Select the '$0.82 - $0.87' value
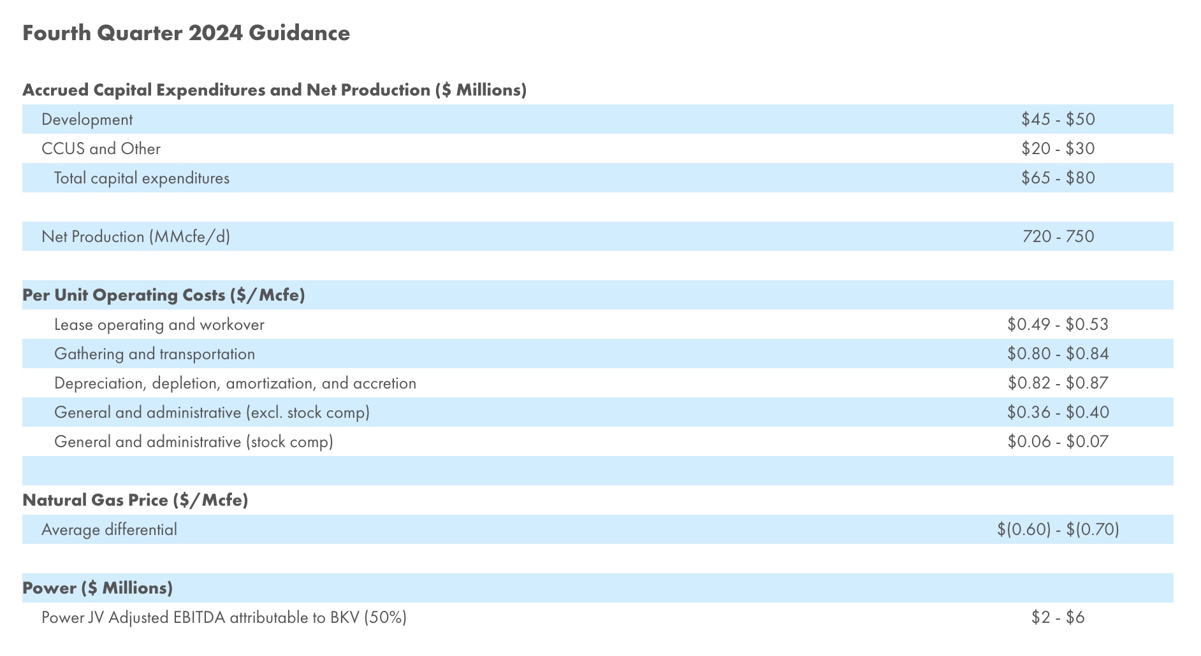The width and height of the screenshot is (1201, 656). [1058, 383]
